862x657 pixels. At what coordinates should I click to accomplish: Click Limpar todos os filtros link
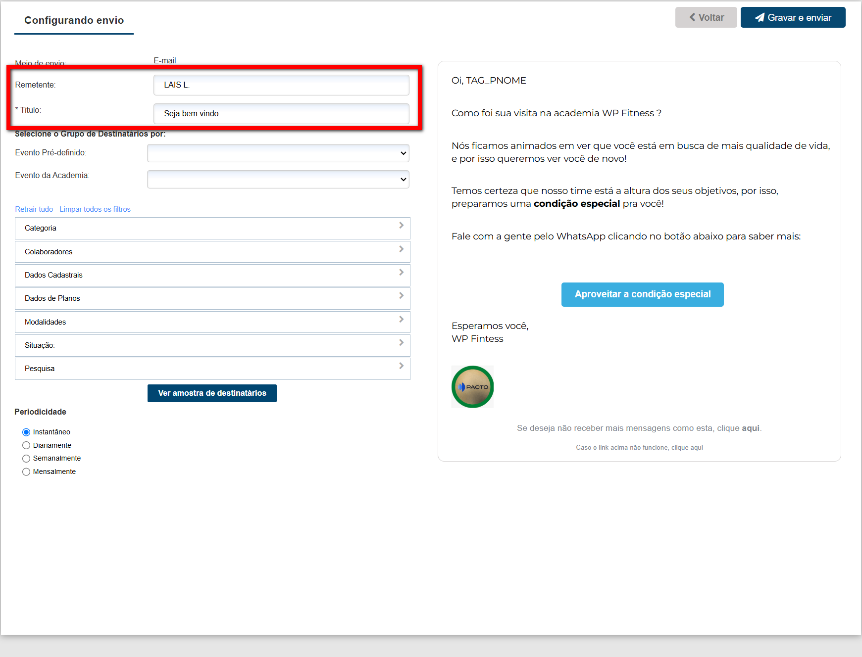click(95, 209)
